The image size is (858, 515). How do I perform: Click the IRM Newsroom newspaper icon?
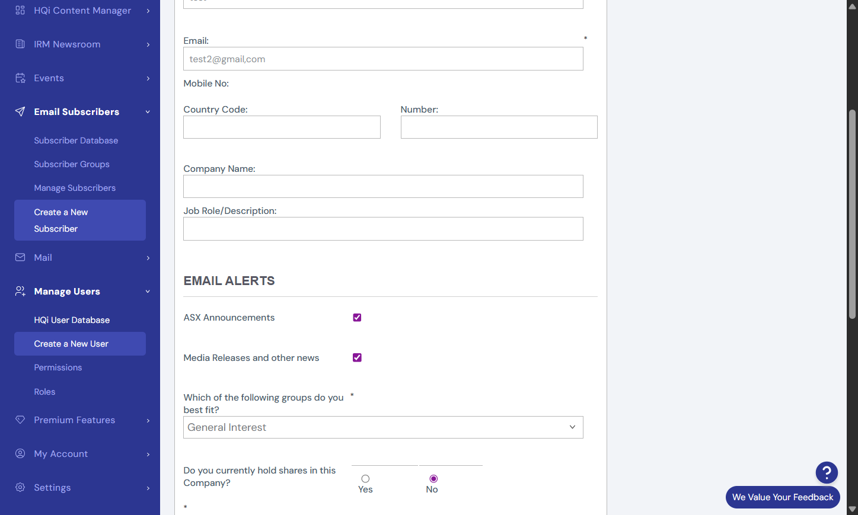tap(20, 44)
